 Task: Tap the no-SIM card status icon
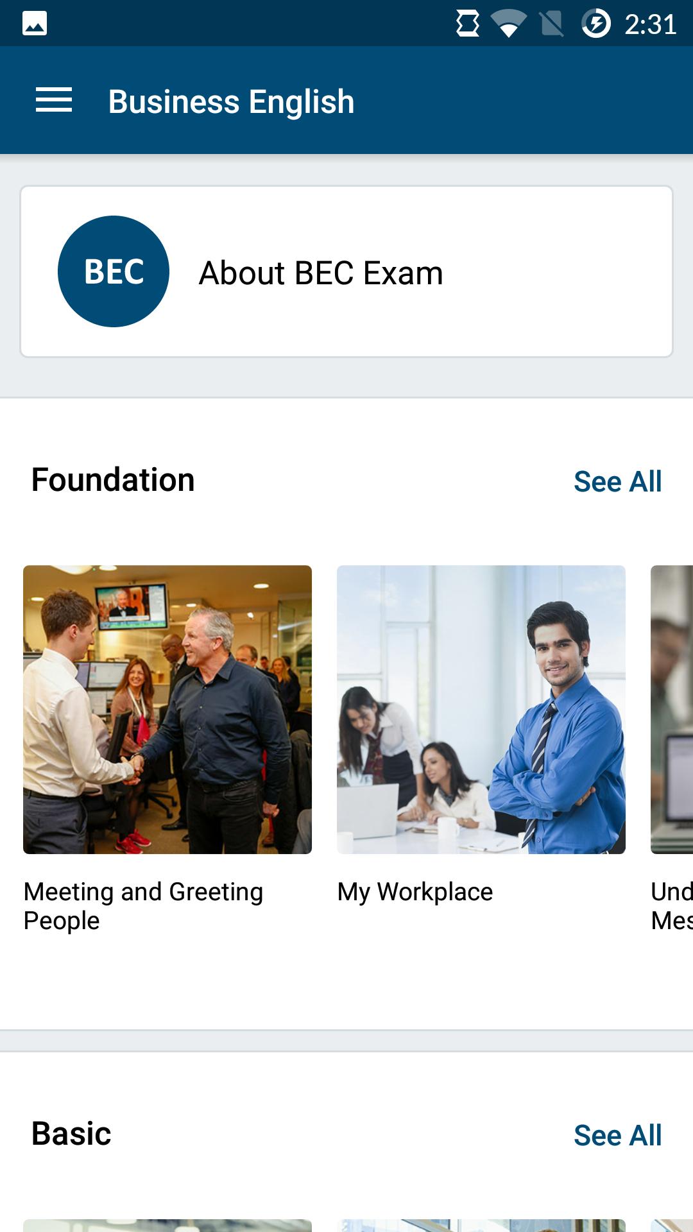pyautogui.click(x=551, y=24)
